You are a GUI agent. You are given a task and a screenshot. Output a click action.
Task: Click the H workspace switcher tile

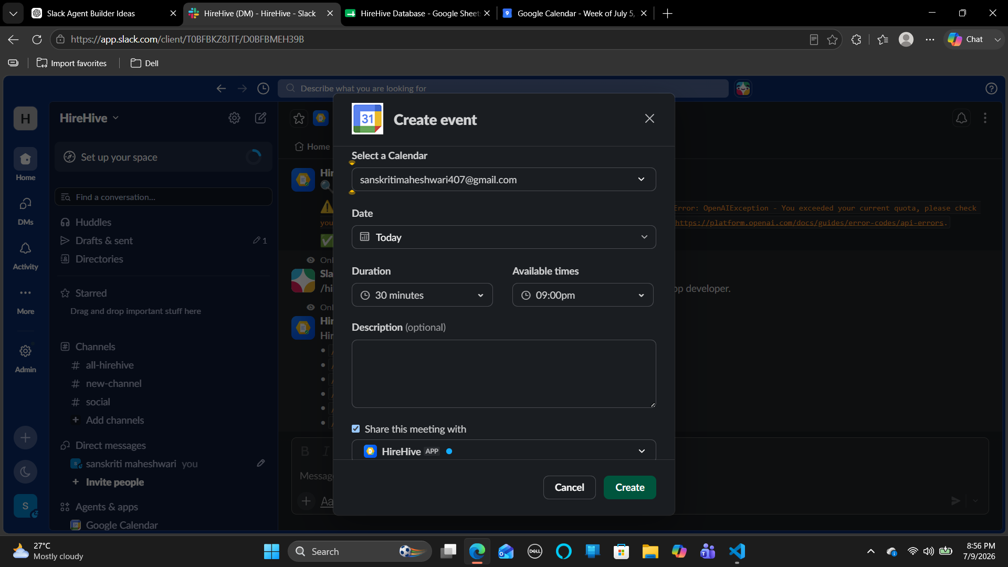point(25,119)
